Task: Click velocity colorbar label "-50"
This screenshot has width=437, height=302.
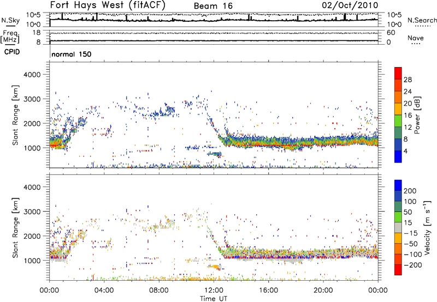Action: pyautogui.click(x=411, y=244)
